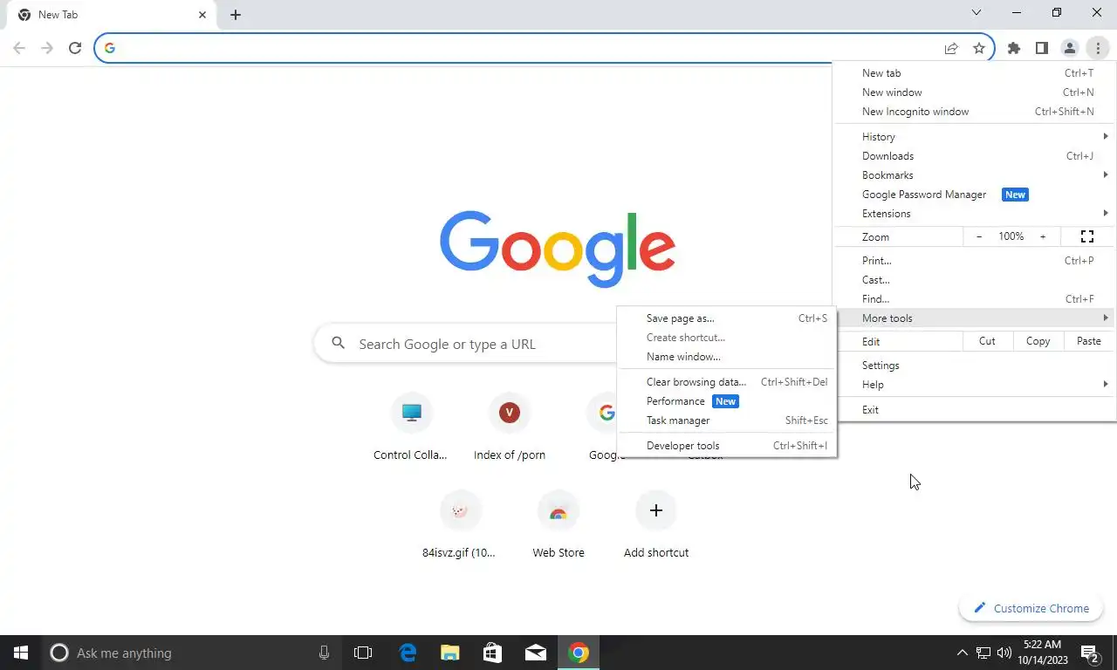Show hidden tray icons chevron
1117x670 pixels.
point(963,653)
